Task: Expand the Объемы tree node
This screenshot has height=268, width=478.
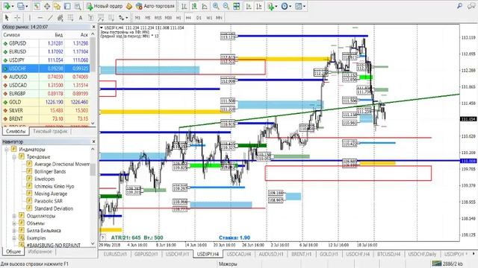Action: tap(14, 223)
